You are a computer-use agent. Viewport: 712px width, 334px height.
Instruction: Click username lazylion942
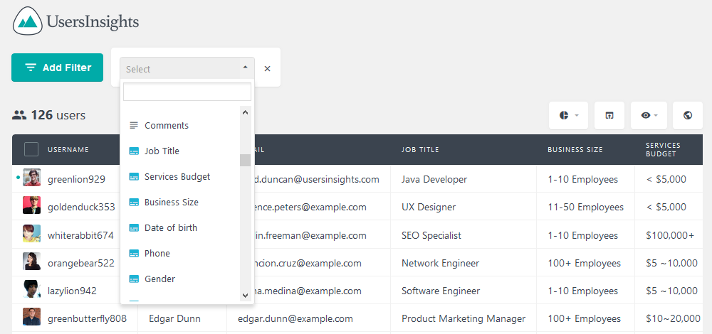click(x=72, y=291)
